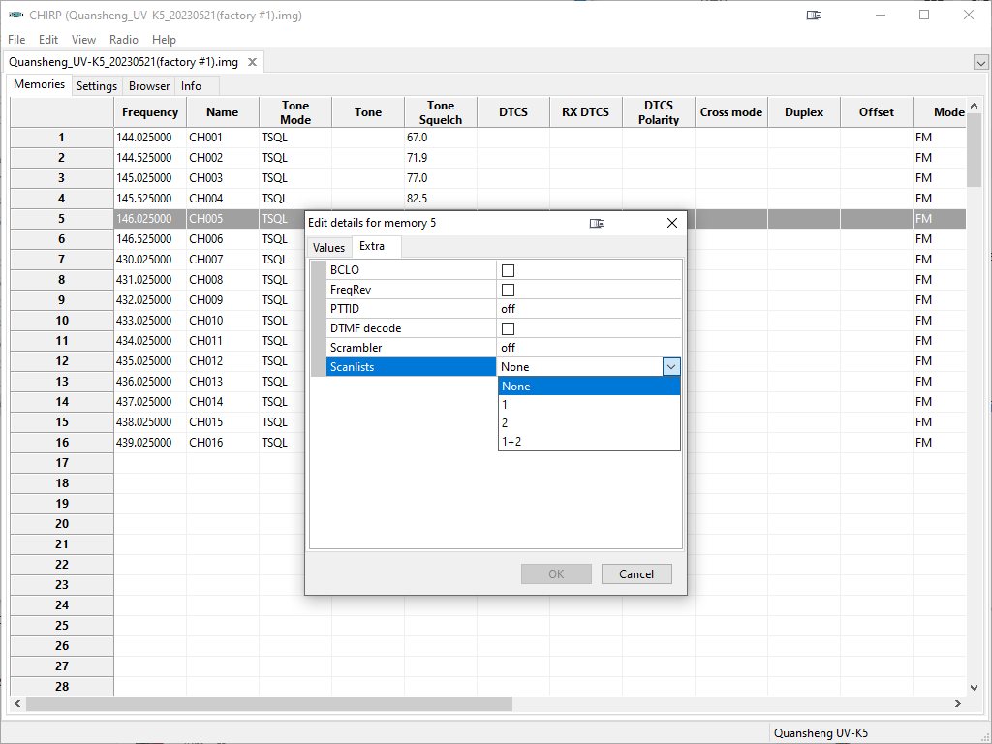Click the PTTID value off

[x=589, y=309]
